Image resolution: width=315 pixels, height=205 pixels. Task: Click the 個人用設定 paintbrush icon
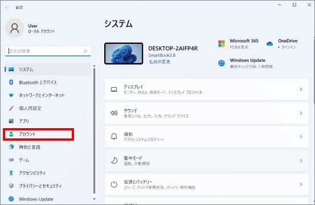(x=11, y=108)
